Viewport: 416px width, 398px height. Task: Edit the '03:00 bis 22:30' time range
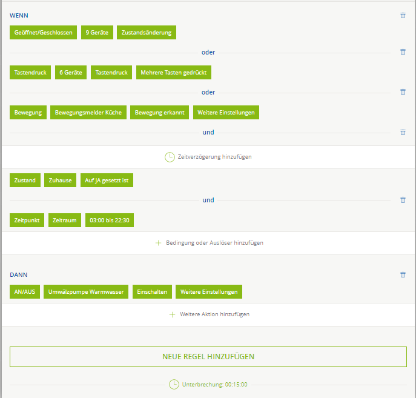click(109, 221)
